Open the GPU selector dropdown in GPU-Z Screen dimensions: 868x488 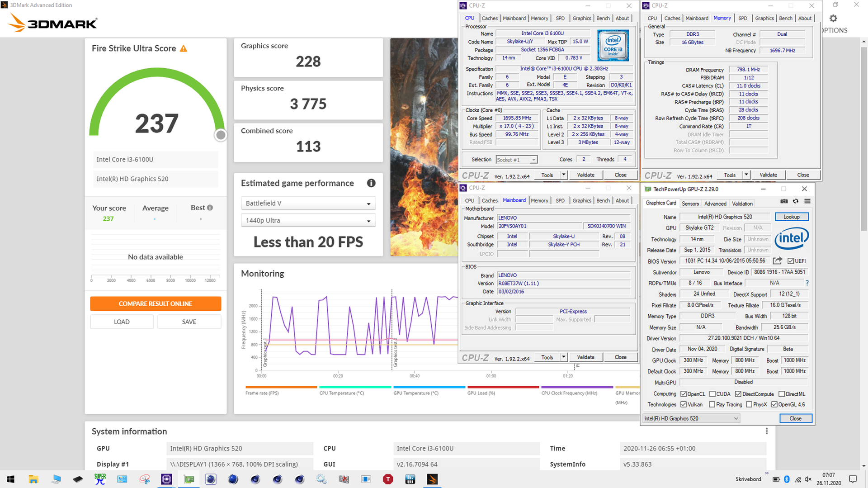coord(691,418)
